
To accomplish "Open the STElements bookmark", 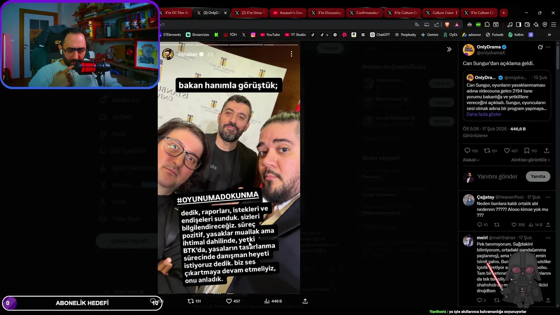I will (x=170, y=35).
